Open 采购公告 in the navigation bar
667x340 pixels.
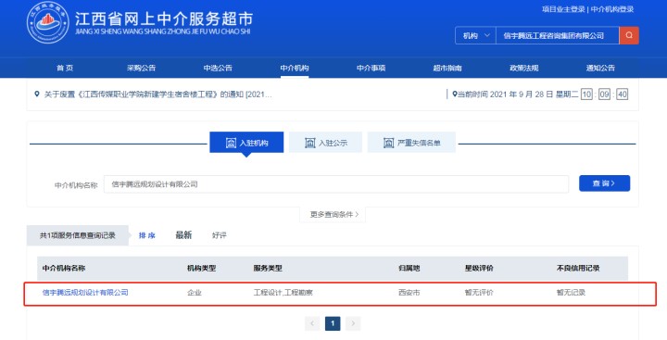coord(141,68)
